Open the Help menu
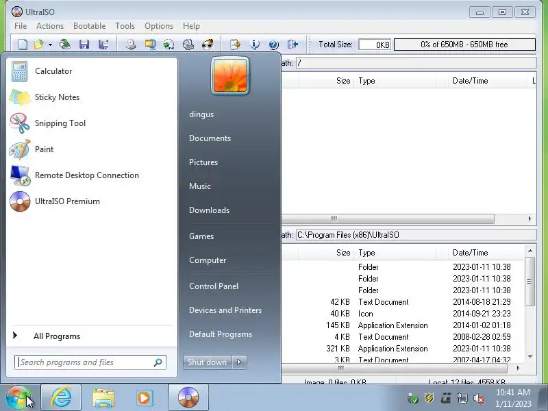Screen dimensions: 548x411 [x=191, y=26]
